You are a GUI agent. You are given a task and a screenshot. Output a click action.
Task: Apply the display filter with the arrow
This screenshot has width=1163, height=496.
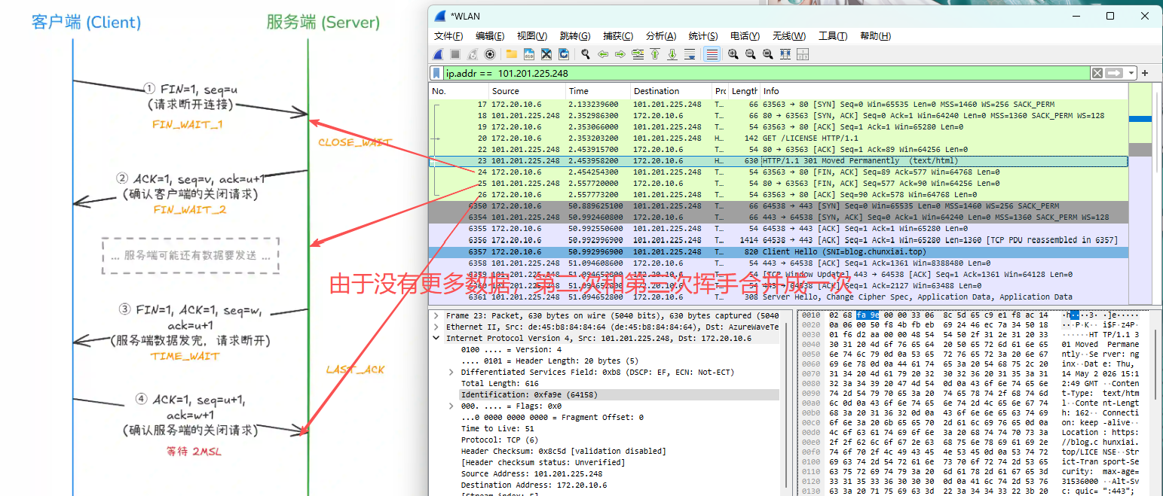click(x=1114, y=73)
